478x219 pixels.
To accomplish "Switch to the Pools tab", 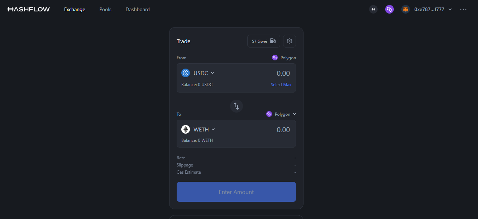I will point(105,9).
